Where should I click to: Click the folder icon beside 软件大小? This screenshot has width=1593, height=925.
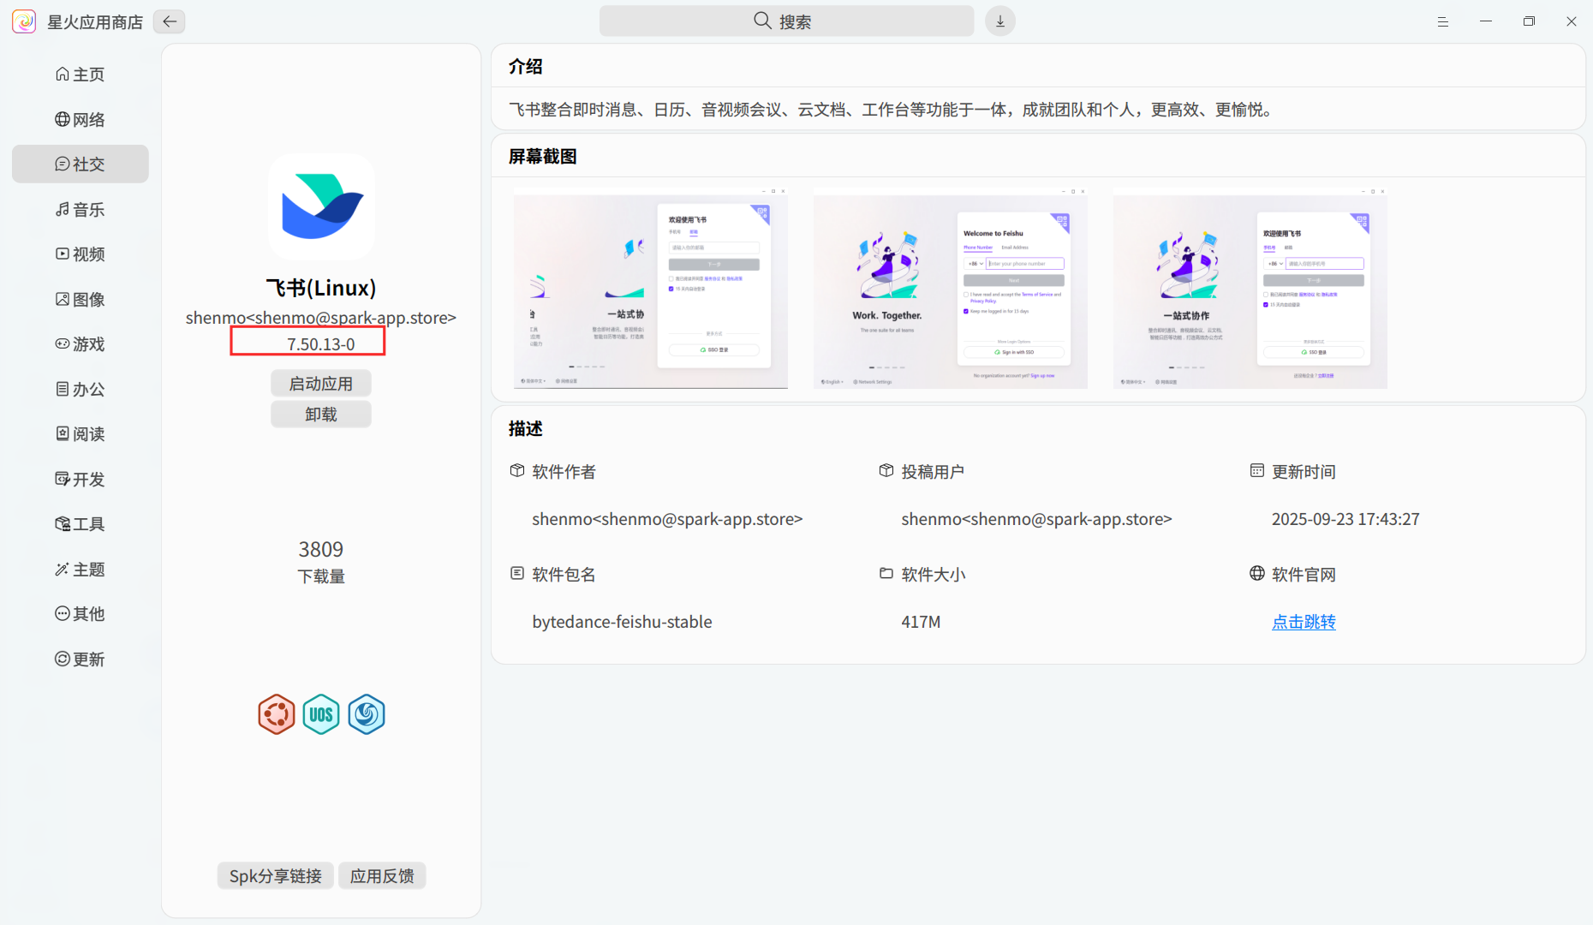886,573
